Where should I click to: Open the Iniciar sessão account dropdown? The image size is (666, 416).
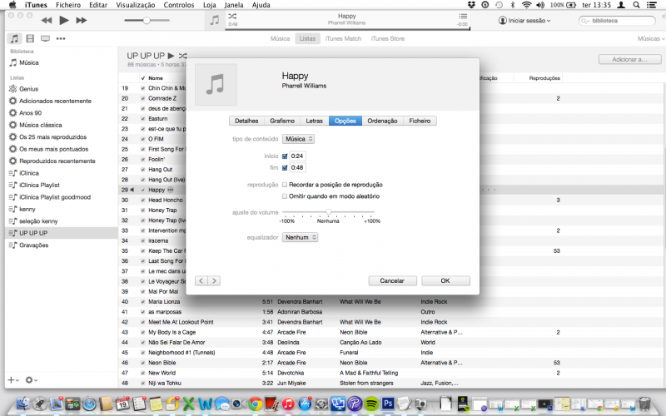tap(524, 20)
